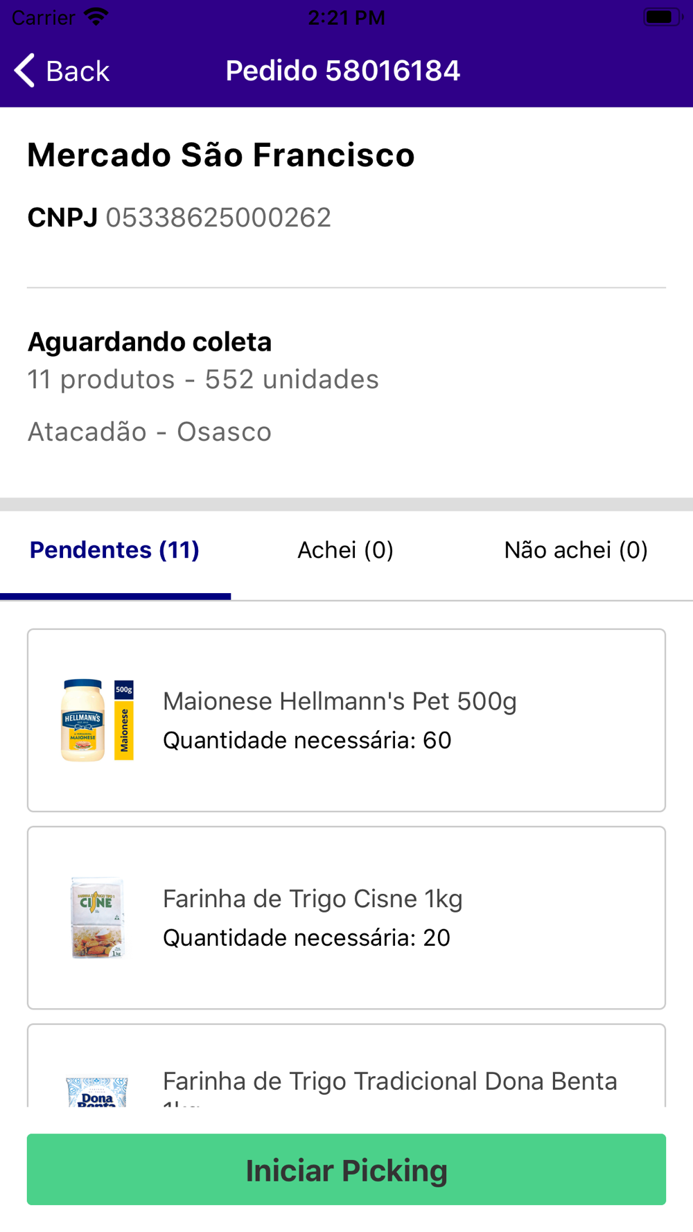
Task: Open Farinha de Trigo Tradicional Dona Benta item
Action: click(x=389, y=1081)
